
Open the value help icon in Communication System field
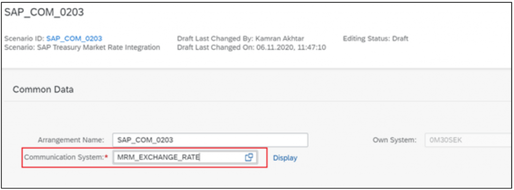pyautogui.click(x=249, y=157)
